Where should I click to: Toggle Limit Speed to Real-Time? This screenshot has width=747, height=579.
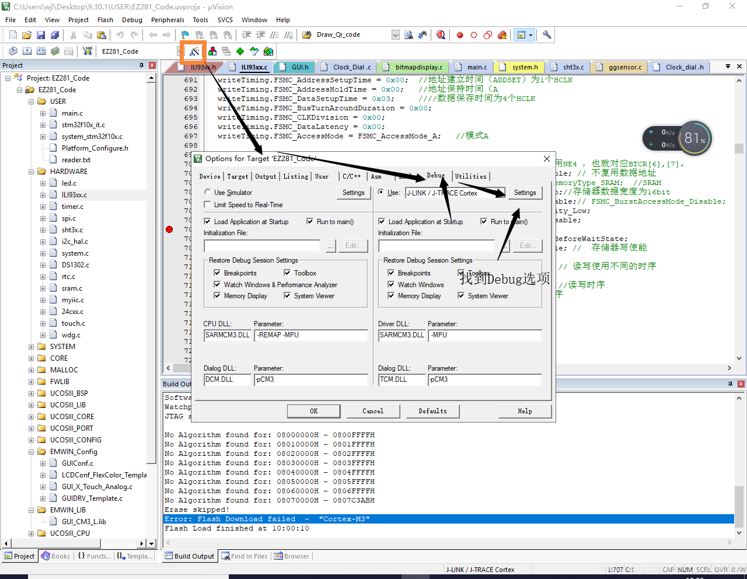(x=208, y=205)
